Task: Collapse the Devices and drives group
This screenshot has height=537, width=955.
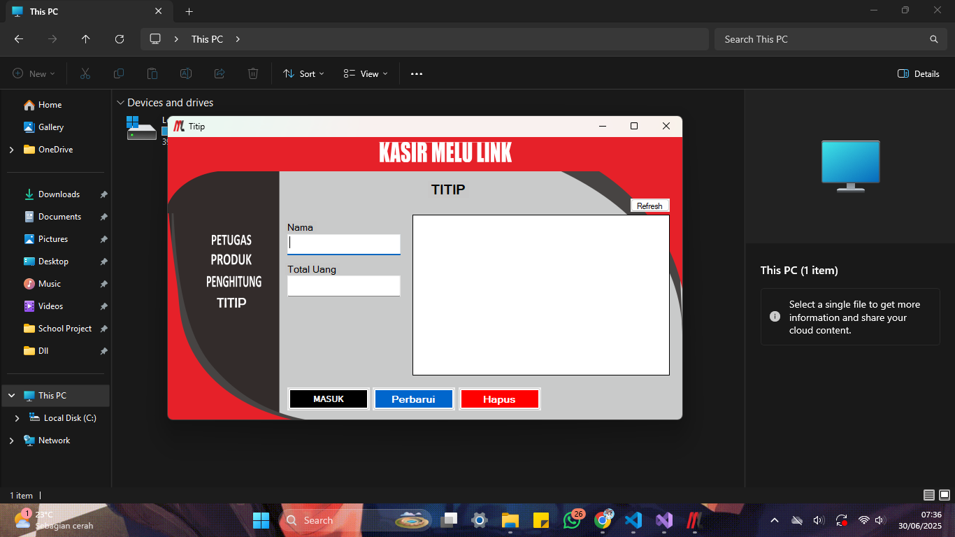Action: pos(120,103)
